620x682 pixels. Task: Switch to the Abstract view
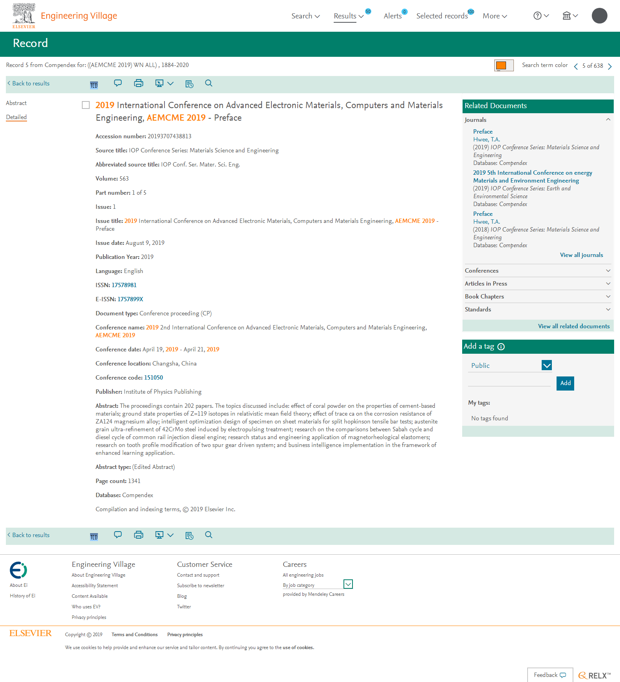(16, 103)
